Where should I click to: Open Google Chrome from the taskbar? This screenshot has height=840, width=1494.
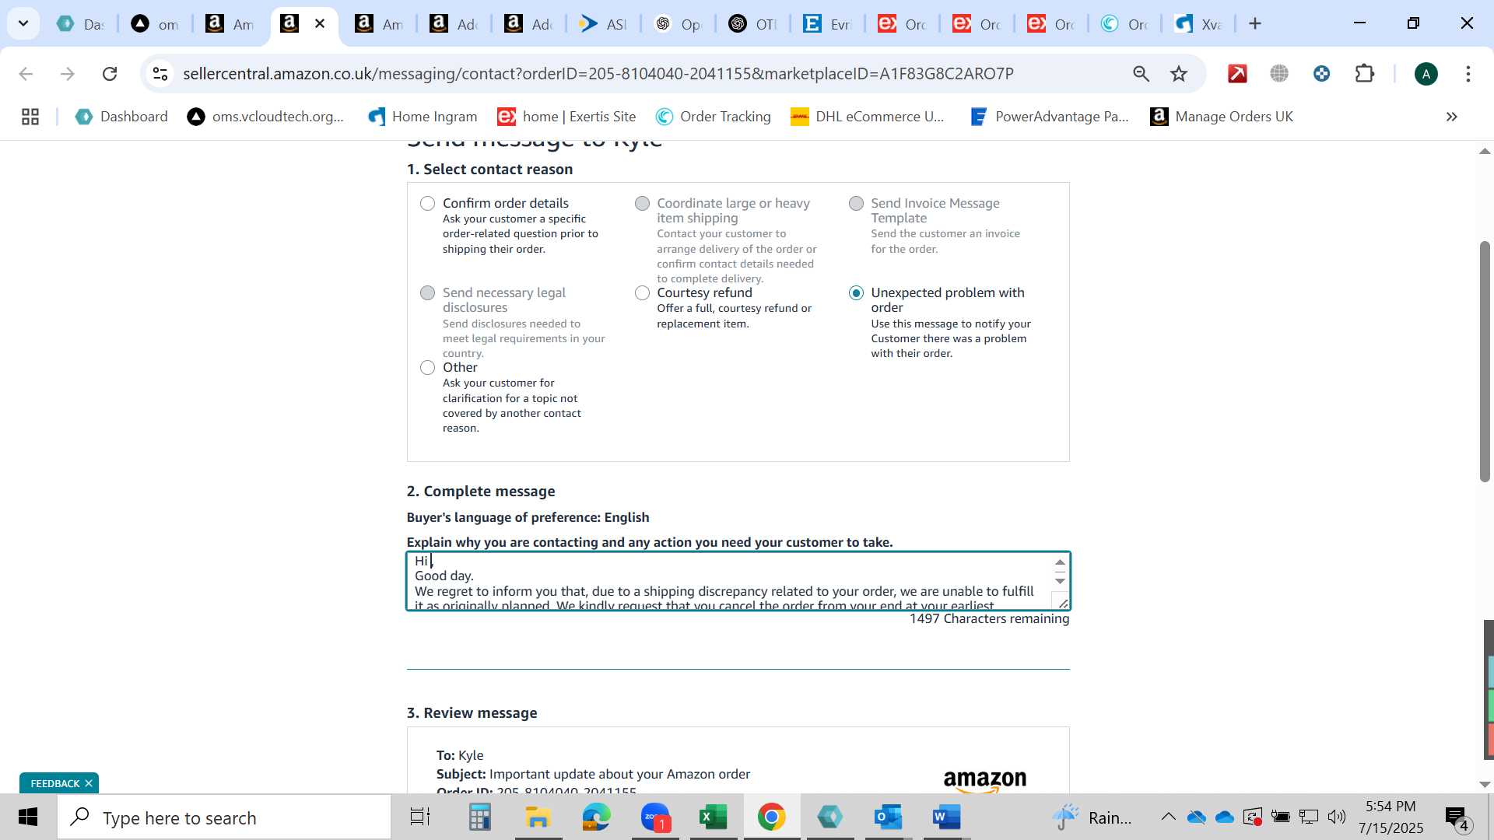click(771, 817)
